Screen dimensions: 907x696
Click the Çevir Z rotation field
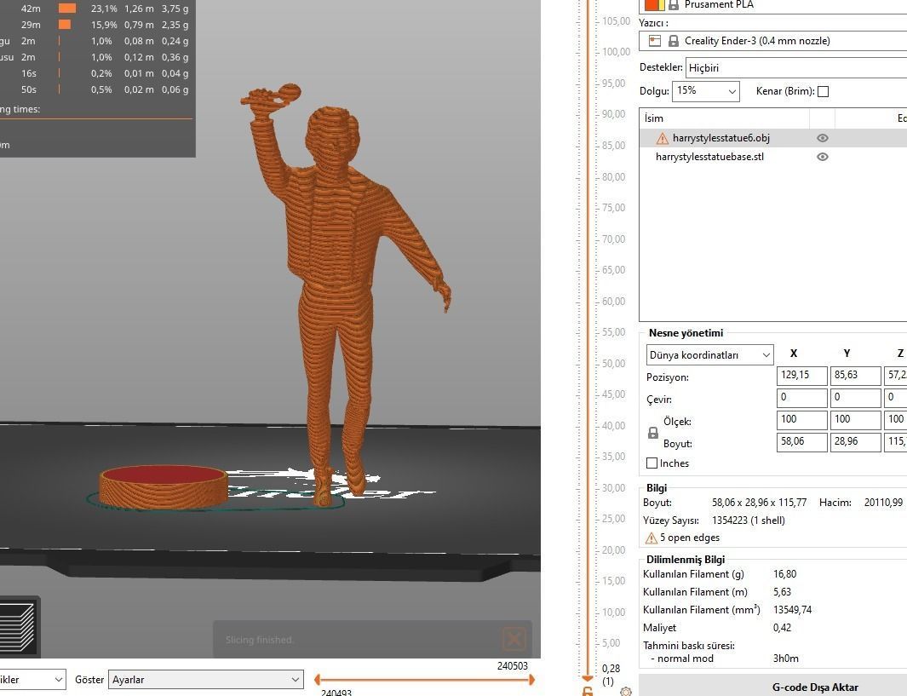[895, 398]
